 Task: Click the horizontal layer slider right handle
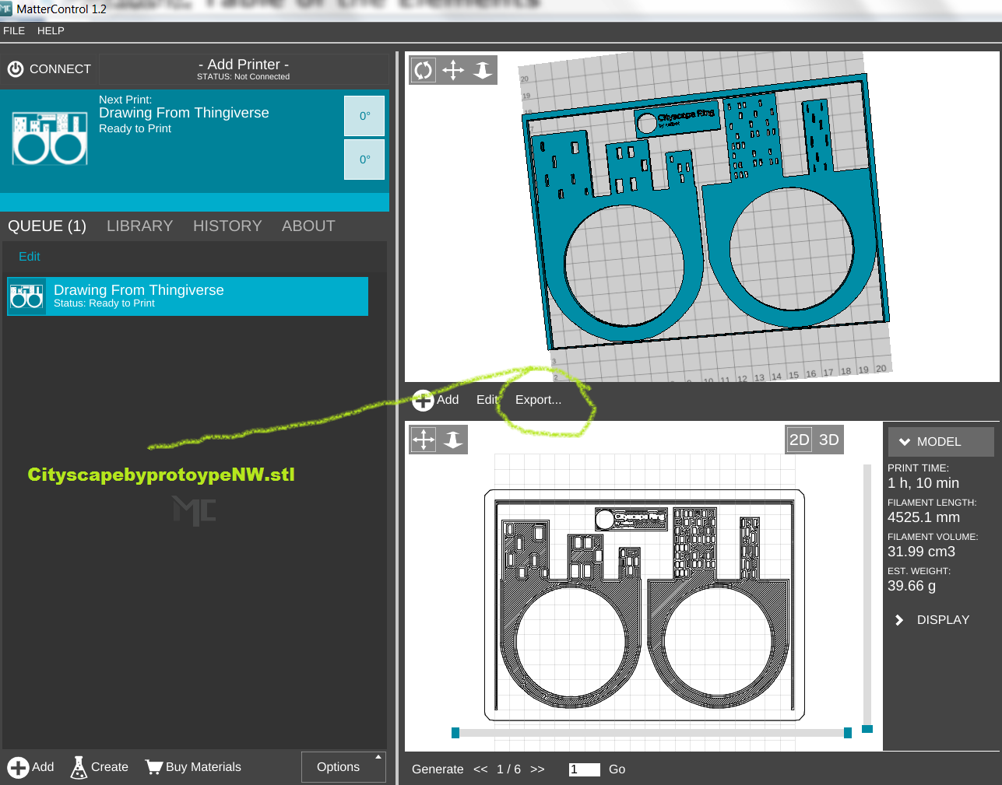[848, 733]
